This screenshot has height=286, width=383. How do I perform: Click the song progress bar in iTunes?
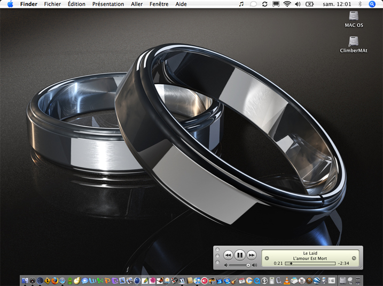pyautogui.click(x=310, y=263)
